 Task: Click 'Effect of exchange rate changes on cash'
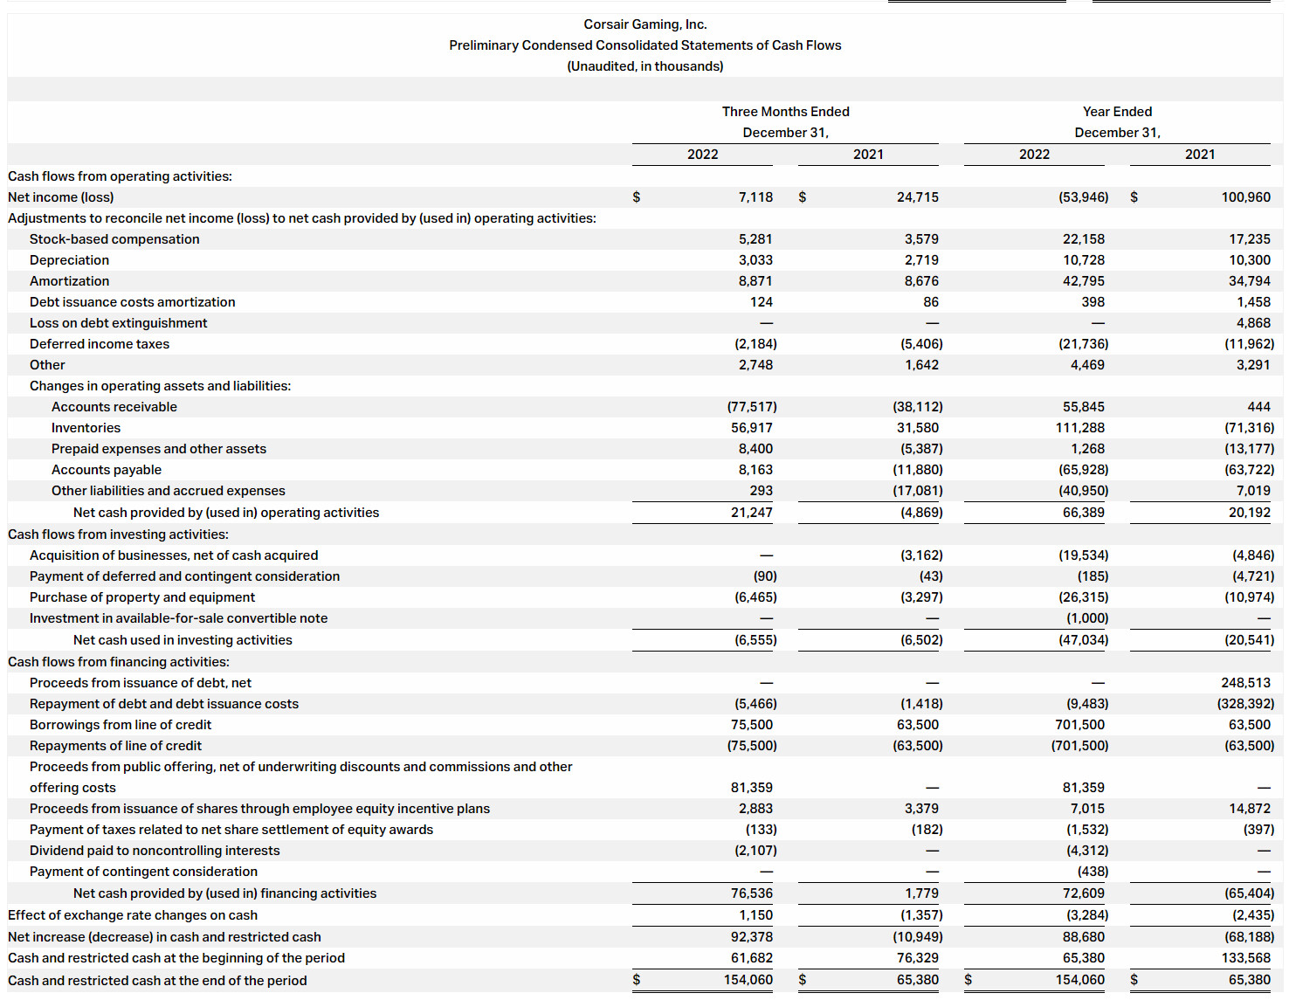click(133, 915)
